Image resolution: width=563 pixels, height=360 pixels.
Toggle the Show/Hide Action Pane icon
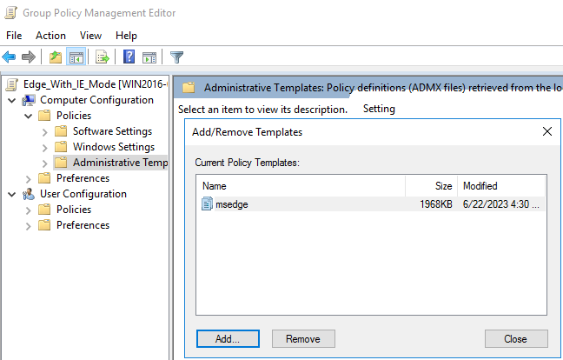click(149, 57)
